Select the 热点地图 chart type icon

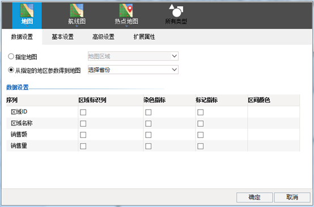coord(126,10)
